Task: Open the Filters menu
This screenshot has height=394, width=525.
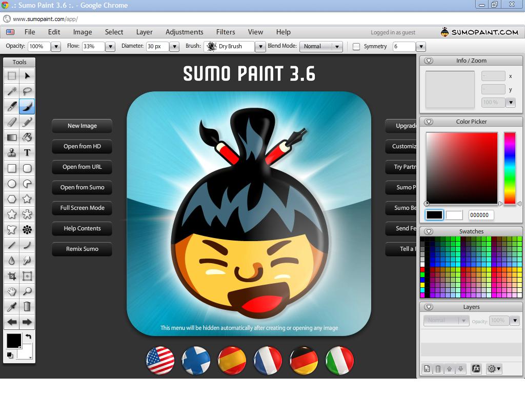Action: tap(226, 32)
